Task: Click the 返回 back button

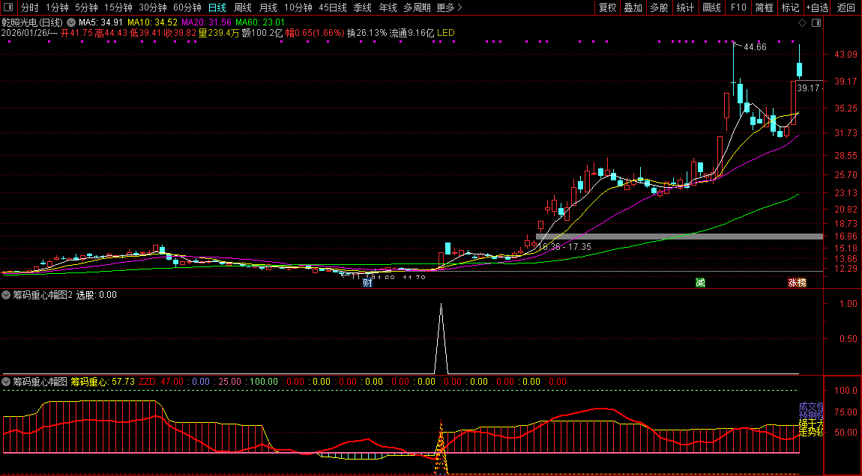Action: (846, 7)
